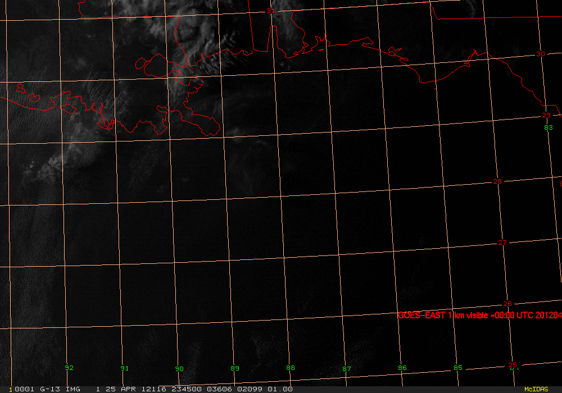Click the 03606 value in status bar

(x=219, y=389)
